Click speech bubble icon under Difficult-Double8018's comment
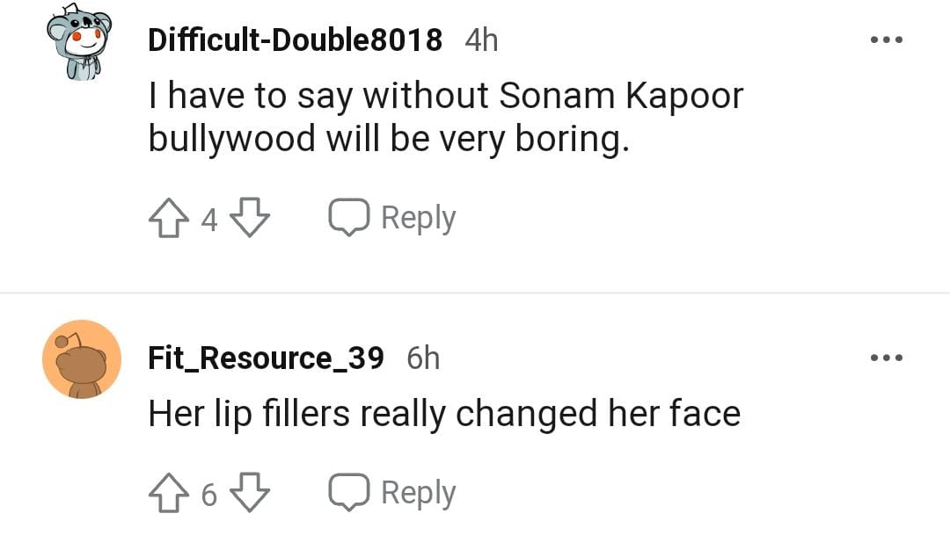The image size is (950, 557). [348, 218]
